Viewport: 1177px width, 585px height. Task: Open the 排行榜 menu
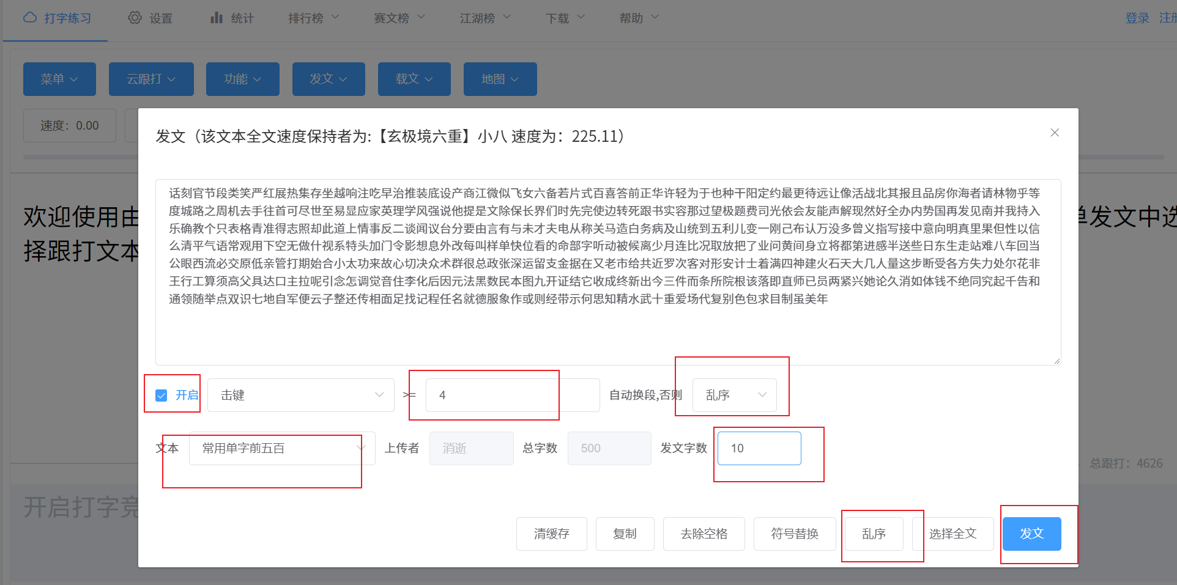[313, 18]
